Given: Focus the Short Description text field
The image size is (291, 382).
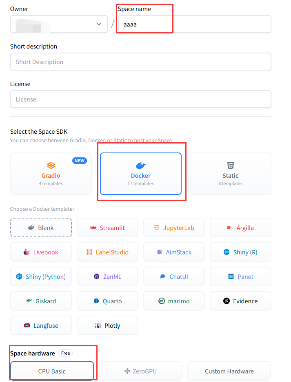Looking at the screenshot, I should 140,62.
